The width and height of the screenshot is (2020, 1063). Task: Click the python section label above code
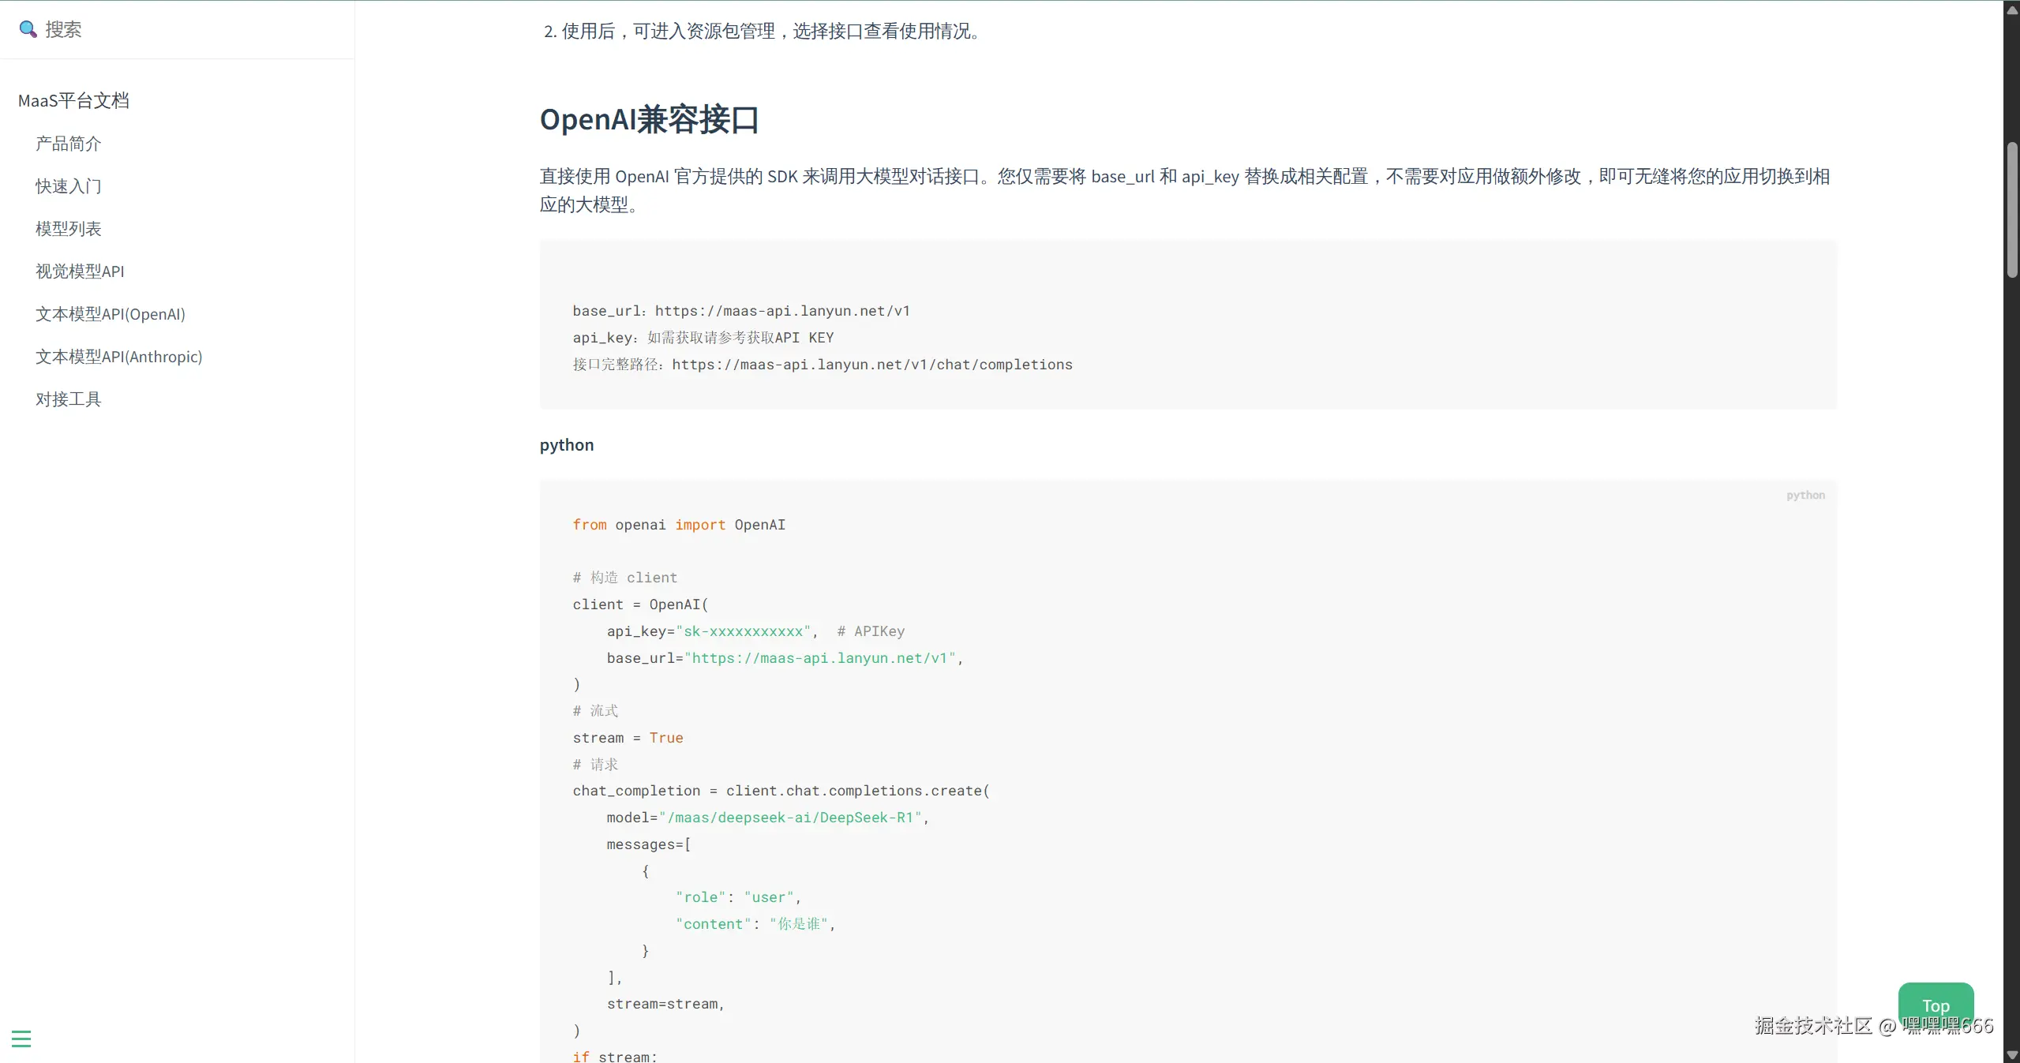566,444
